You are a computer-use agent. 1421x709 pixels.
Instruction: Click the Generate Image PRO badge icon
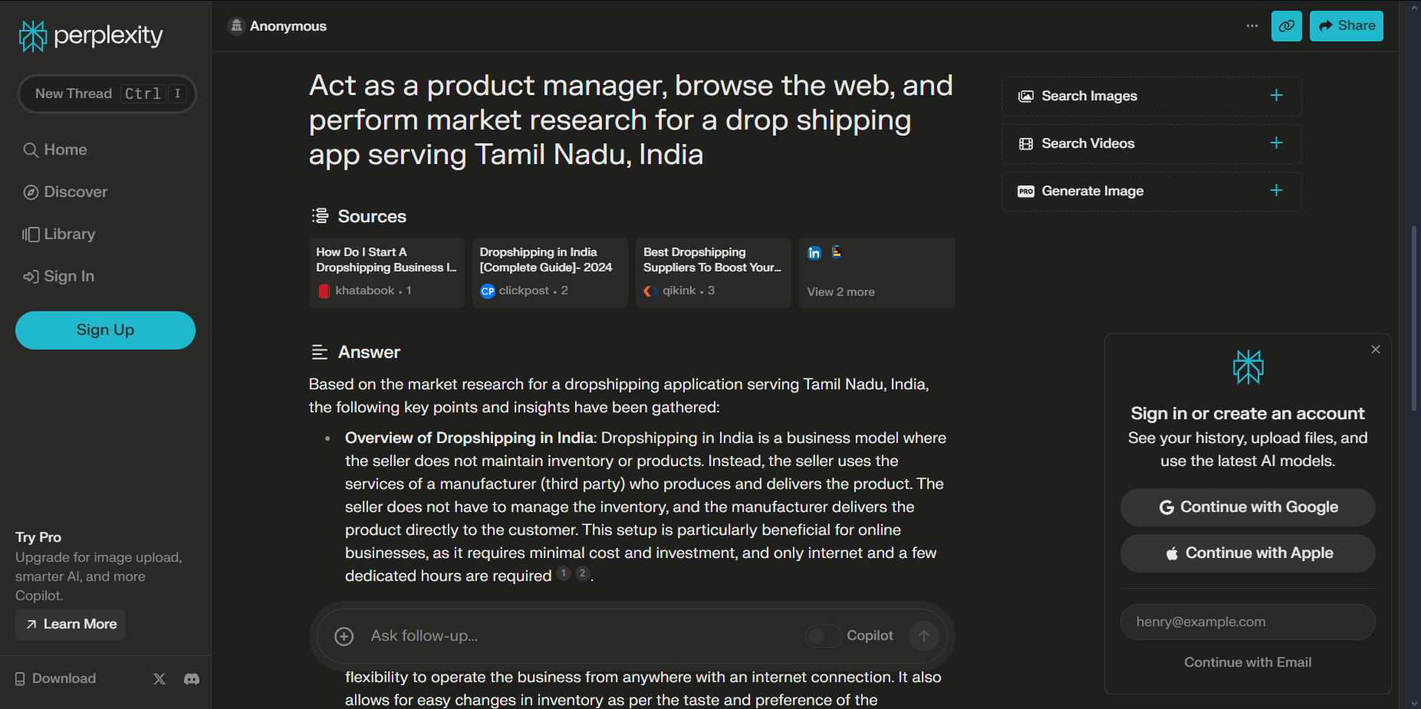tap(1025, 191)
